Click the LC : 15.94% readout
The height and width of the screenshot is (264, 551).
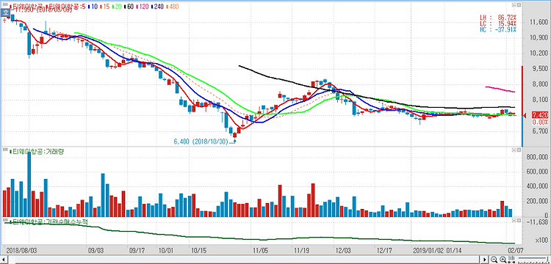pos(498,23)
